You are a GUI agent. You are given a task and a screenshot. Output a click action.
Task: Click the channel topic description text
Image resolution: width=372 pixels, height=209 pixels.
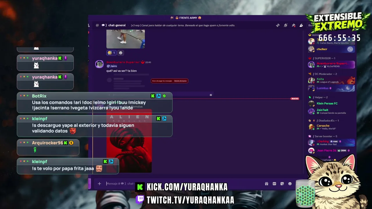(183, 25)
